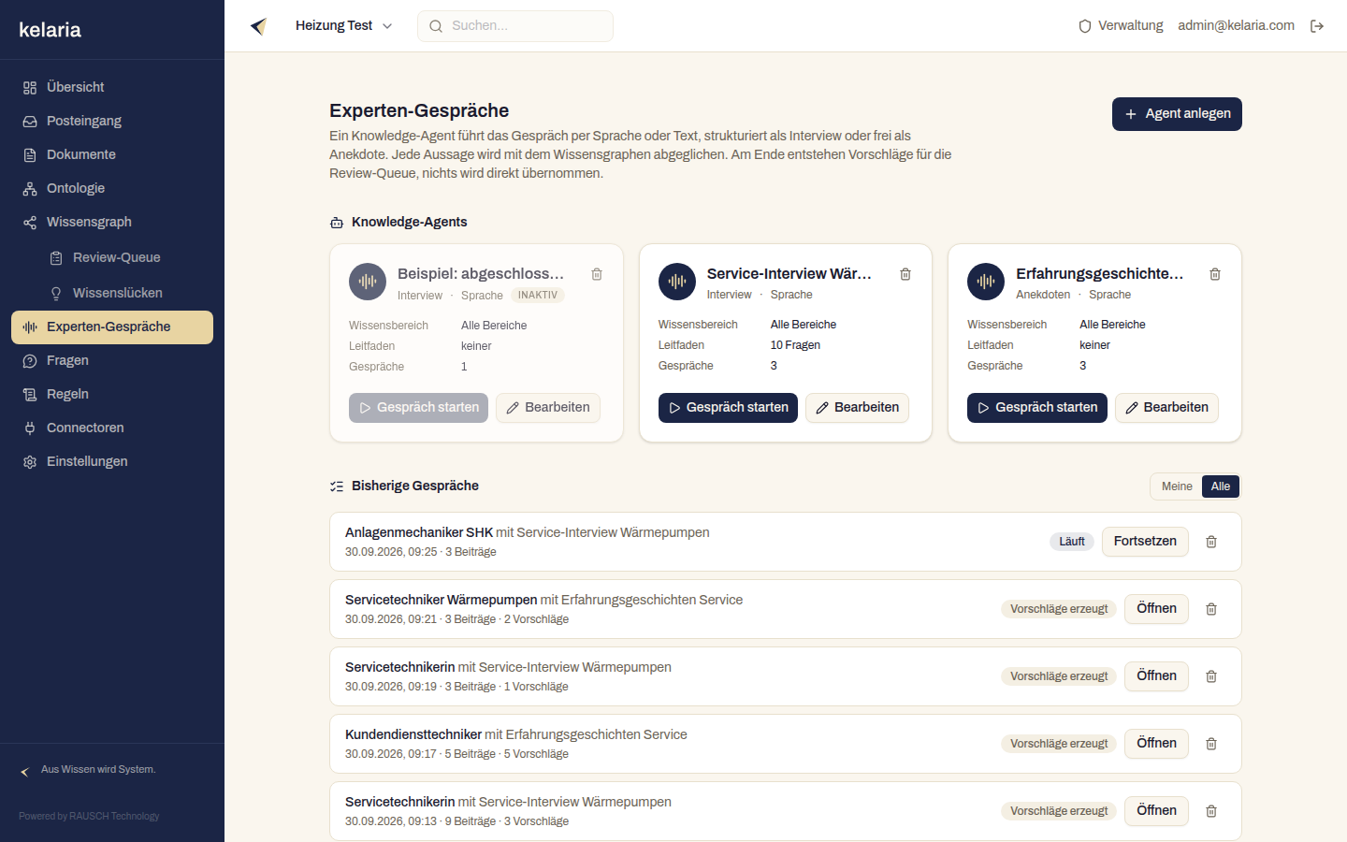The width and height of the screenshot is (1347, 842).
Task: Open the Fragen section
Action: tap(112, 360)
